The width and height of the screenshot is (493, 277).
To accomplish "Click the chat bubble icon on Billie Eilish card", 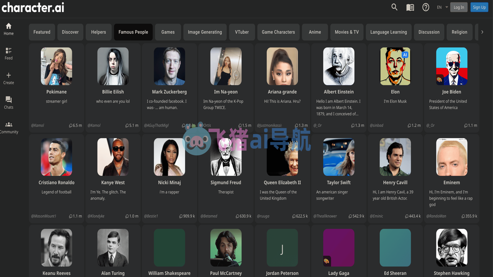I will (127, 125).
